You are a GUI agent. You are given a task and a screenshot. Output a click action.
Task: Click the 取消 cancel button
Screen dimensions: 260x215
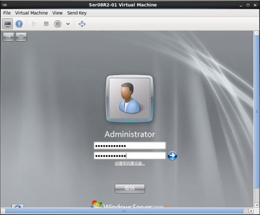129,189
